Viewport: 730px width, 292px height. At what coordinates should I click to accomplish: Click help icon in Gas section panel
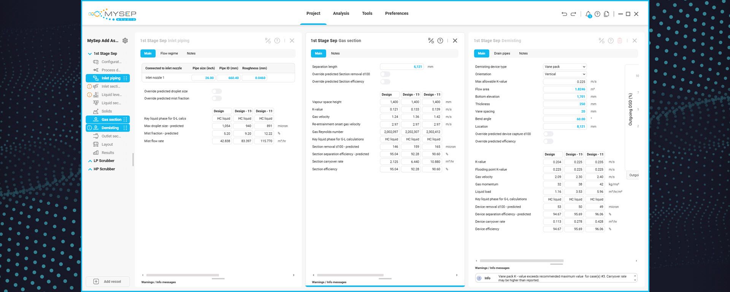point(440,41)
